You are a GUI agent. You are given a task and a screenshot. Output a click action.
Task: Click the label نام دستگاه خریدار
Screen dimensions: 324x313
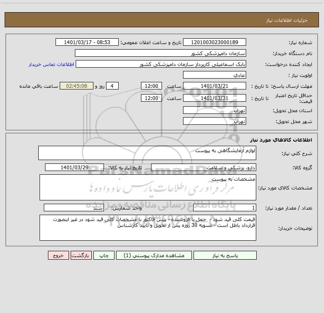(x=292, y=53)
